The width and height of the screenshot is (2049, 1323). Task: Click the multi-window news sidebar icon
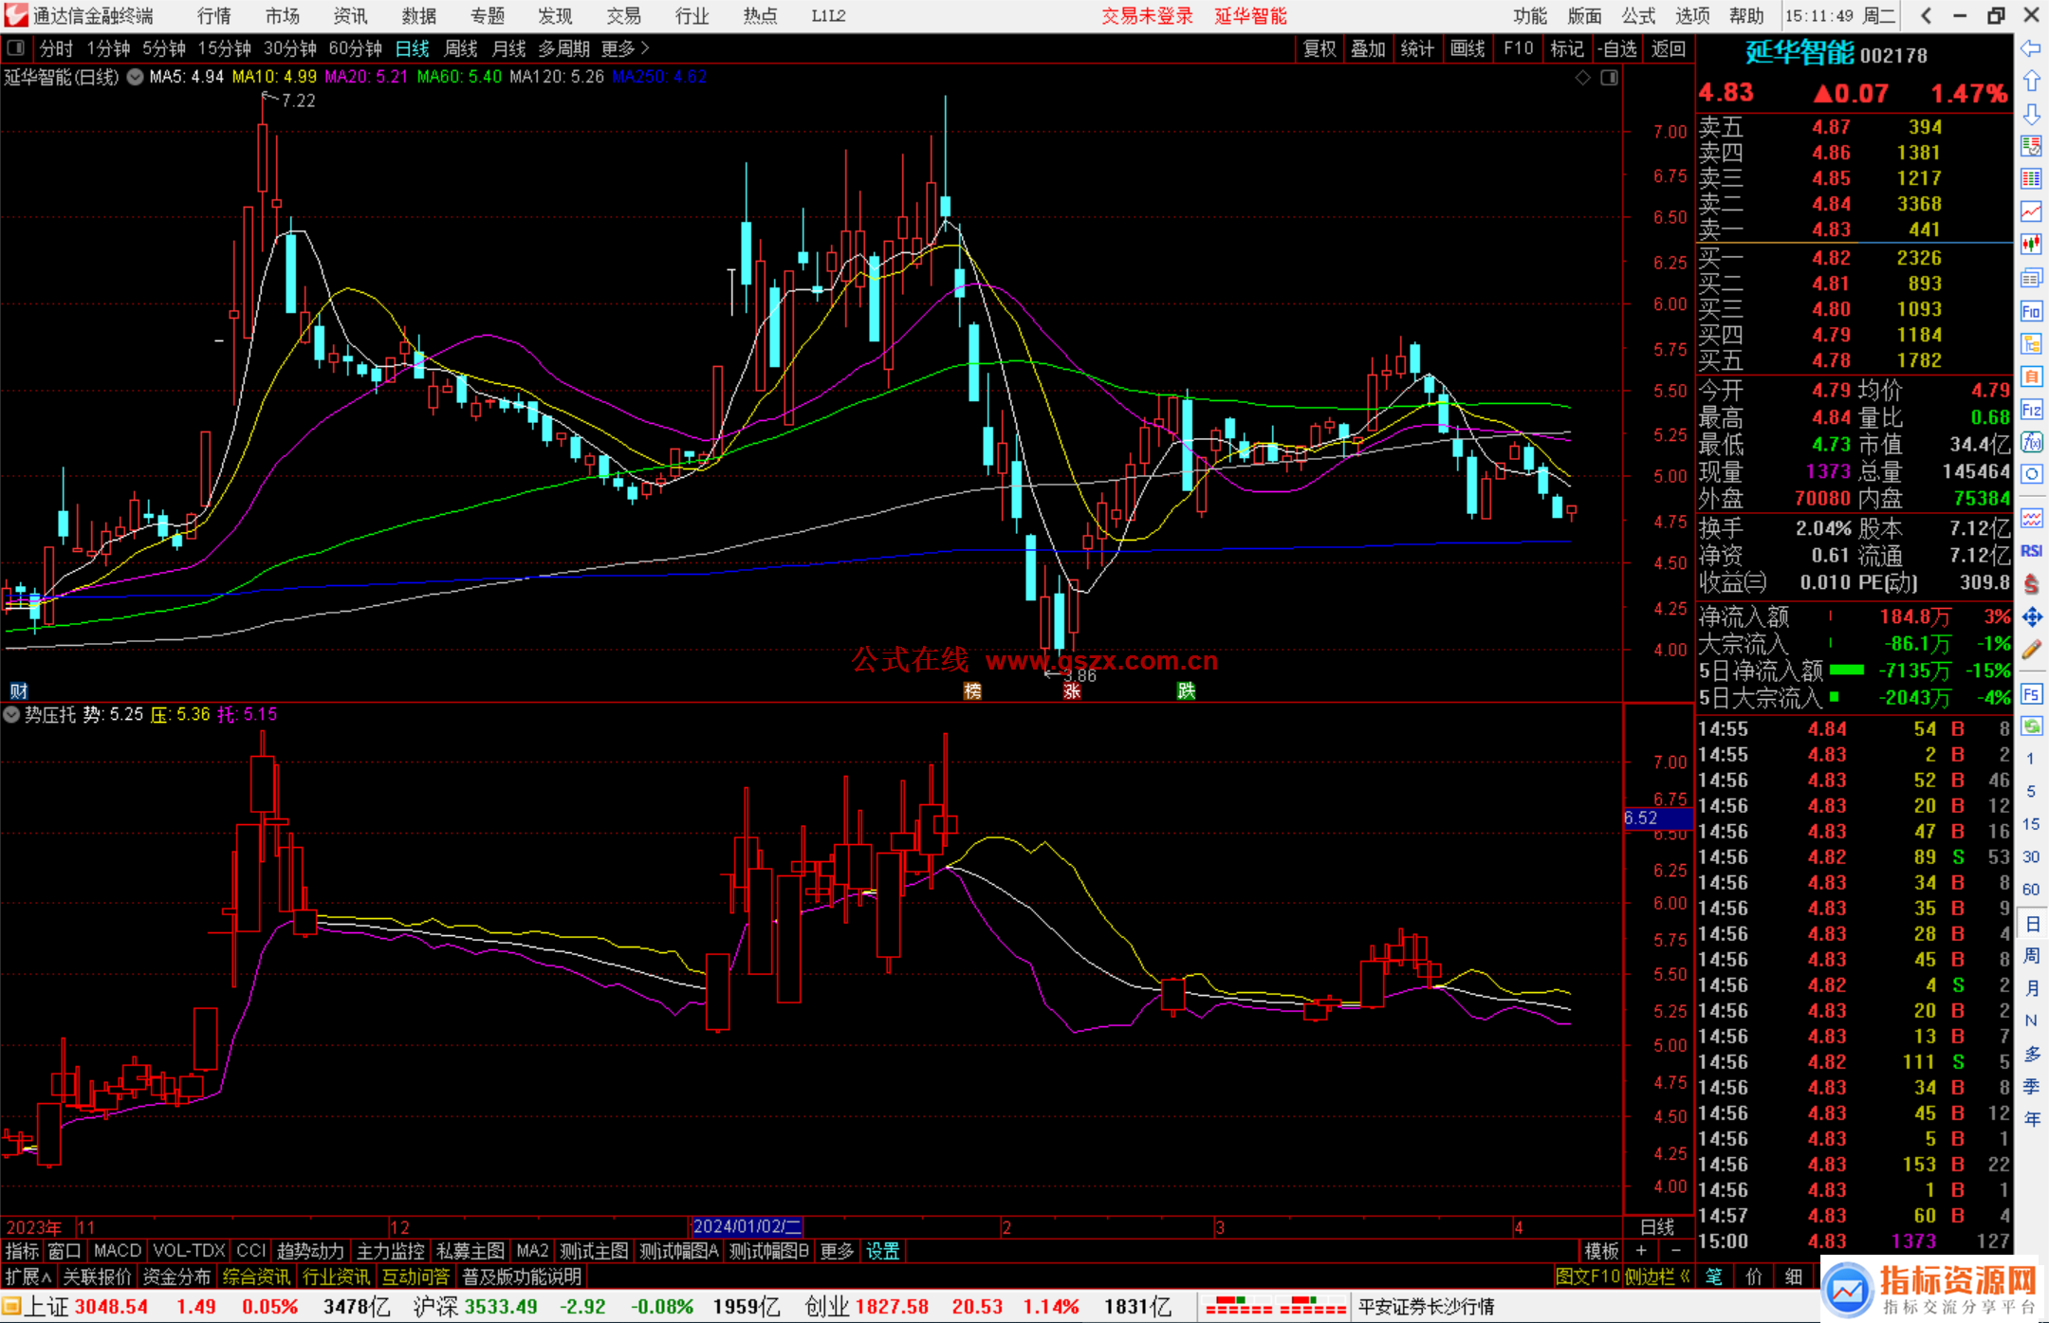2031,278
